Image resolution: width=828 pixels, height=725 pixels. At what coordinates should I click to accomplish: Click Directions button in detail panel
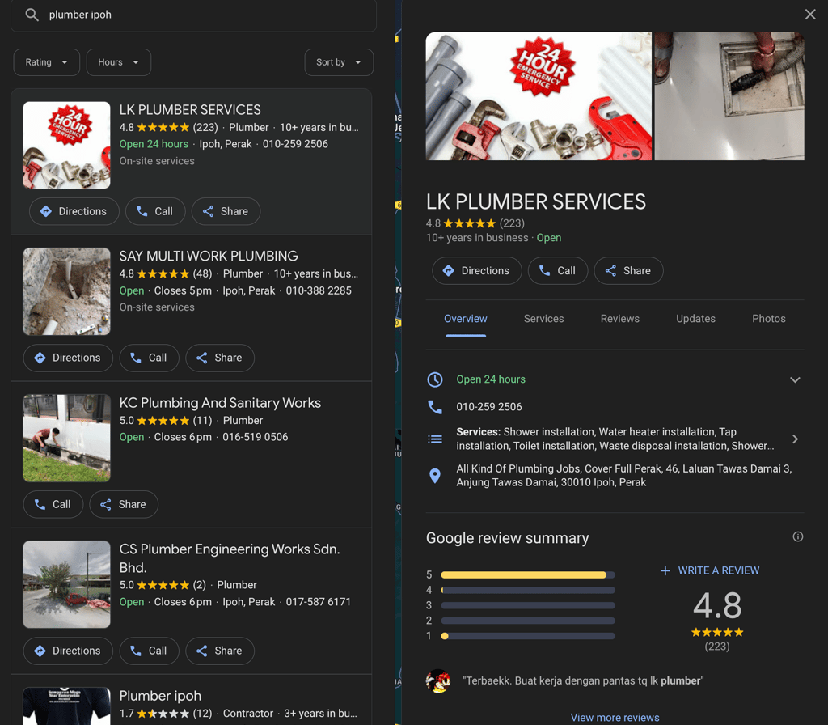[477, 270]
